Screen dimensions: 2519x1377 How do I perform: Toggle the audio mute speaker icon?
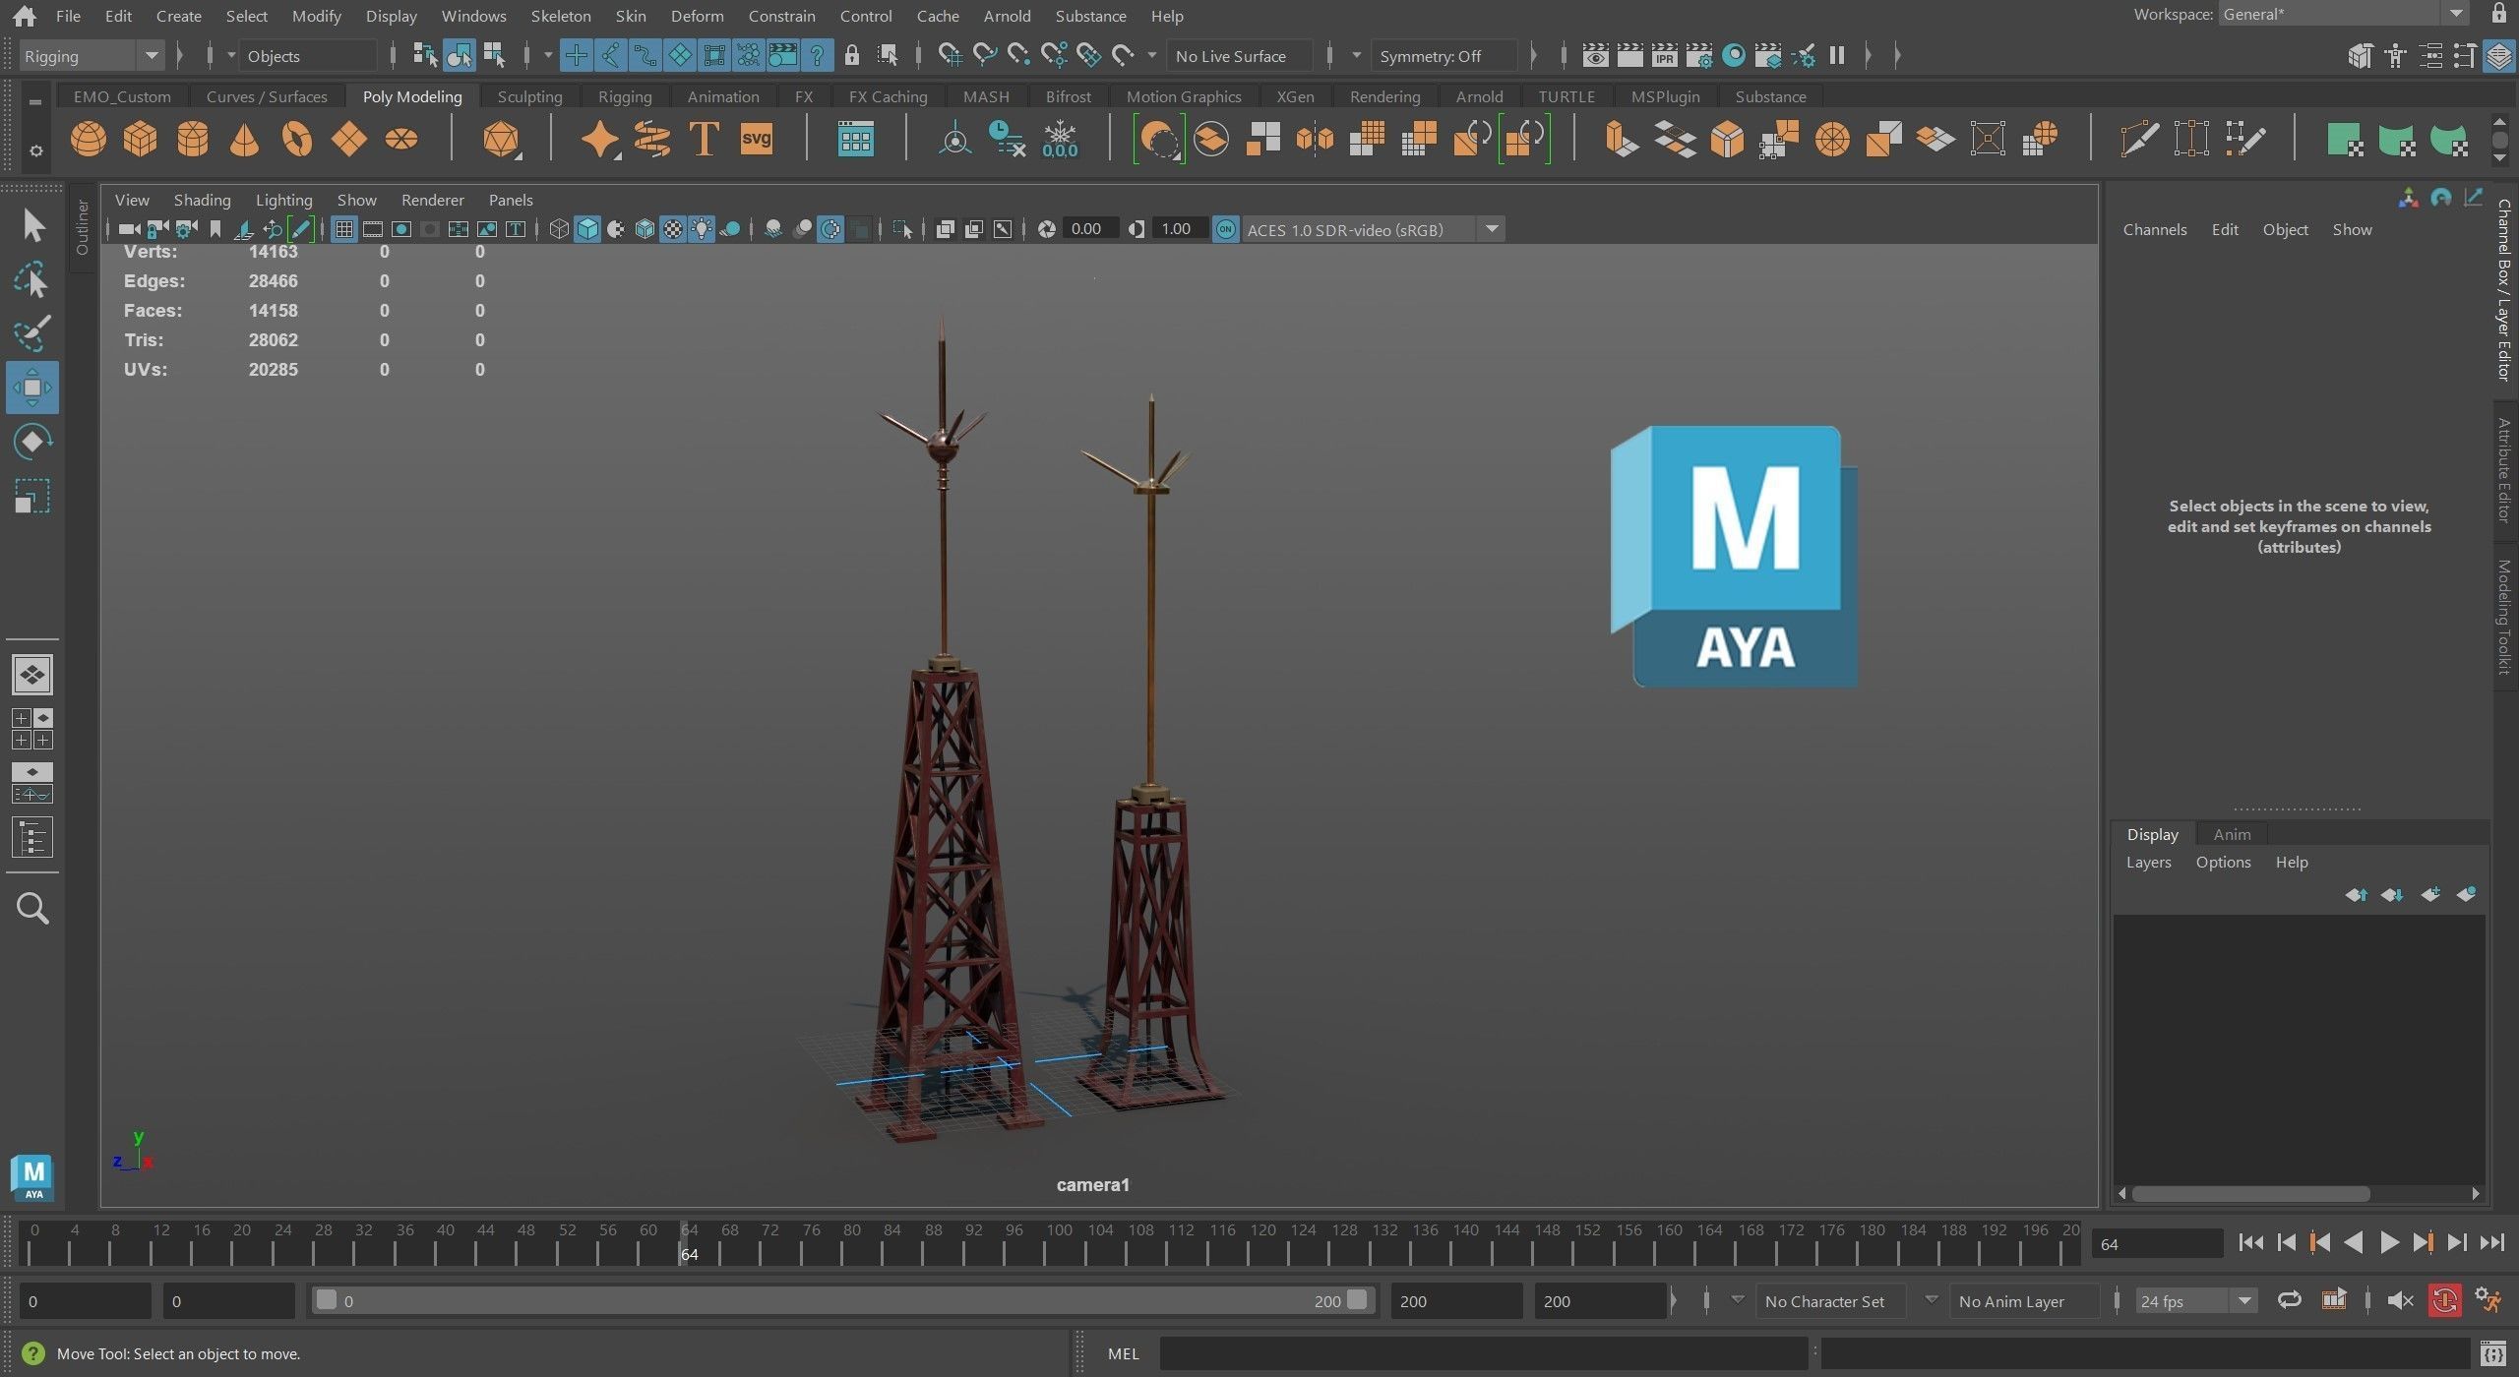pyautogui.click(x=2400, y=1301)
